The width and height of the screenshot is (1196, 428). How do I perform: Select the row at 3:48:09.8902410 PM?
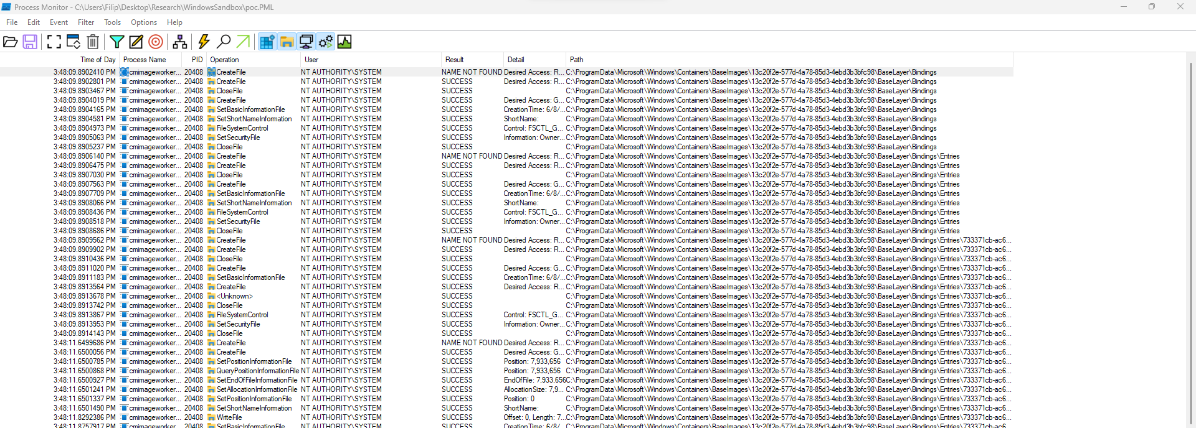[506, 72]
